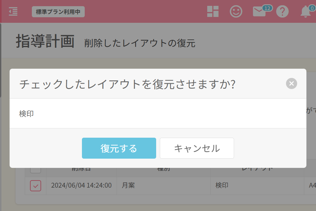Screen dimensions: 316x211
Task: Click the smiley face icon
Action: coord(236,11)
